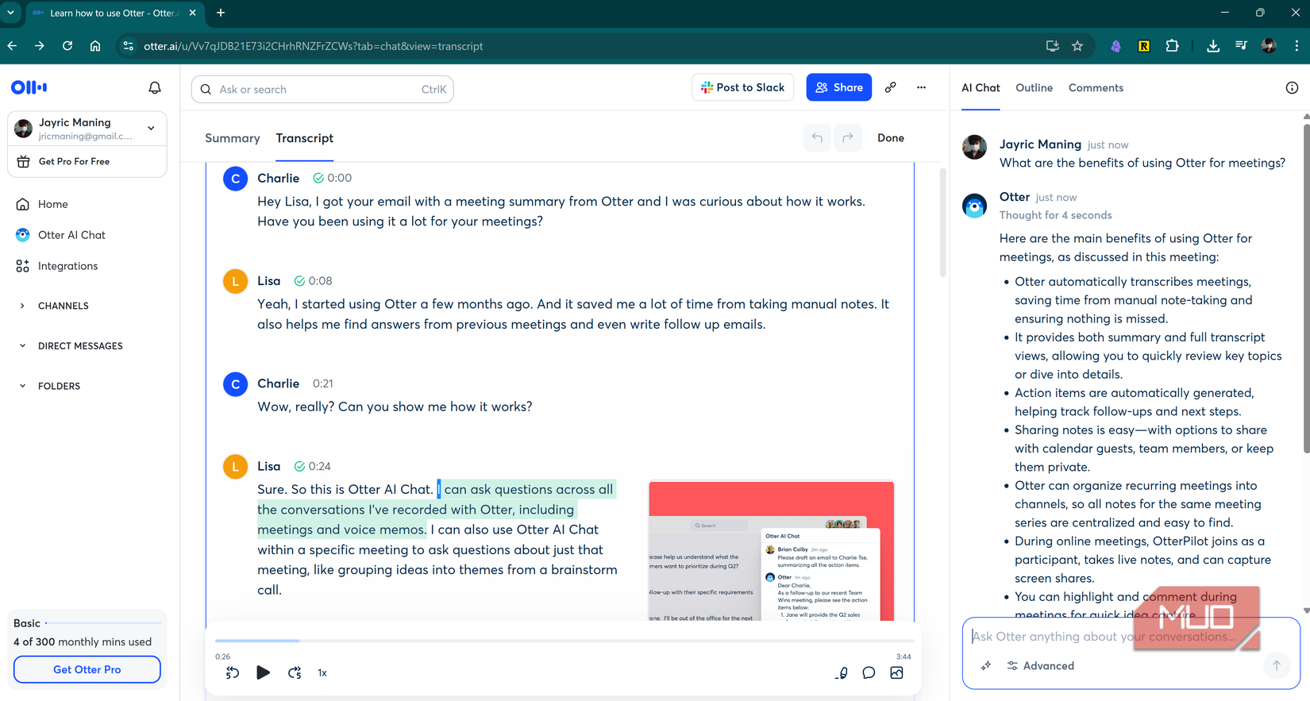The height and width of the screenshot is (701, 1310).
Task: Click the blue Share button
Action: tap(838, 87)
